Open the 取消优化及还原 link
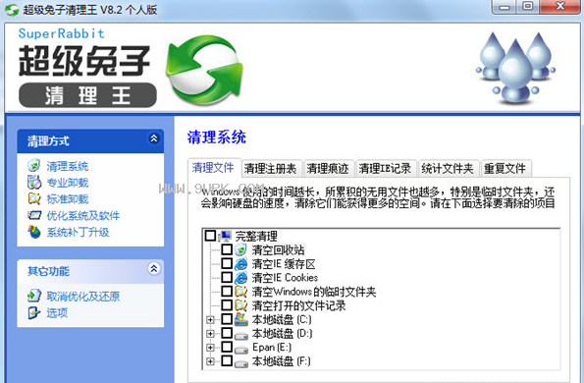Image resolution: width=584 pixels, height=383 pixels. 83,297
